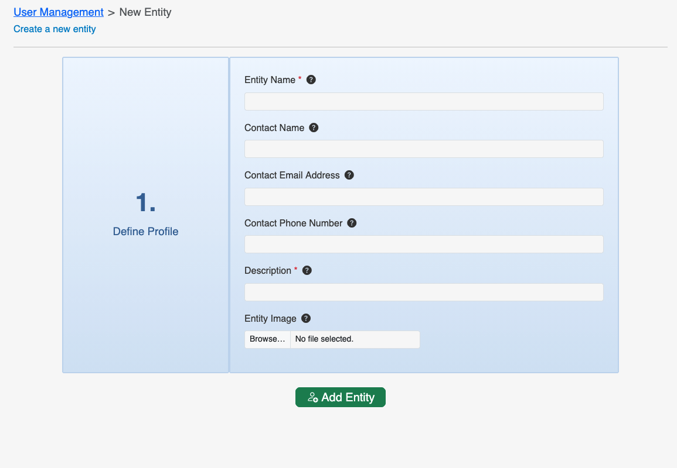677x468 pixels.
Task: Click the help icon beside Entity Name
Action: 311,80
